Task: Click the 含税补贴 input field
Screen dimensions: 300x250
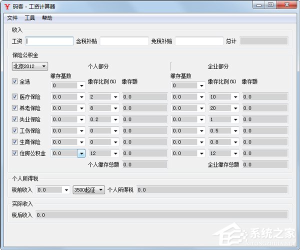Action: [x=124, y=41]
